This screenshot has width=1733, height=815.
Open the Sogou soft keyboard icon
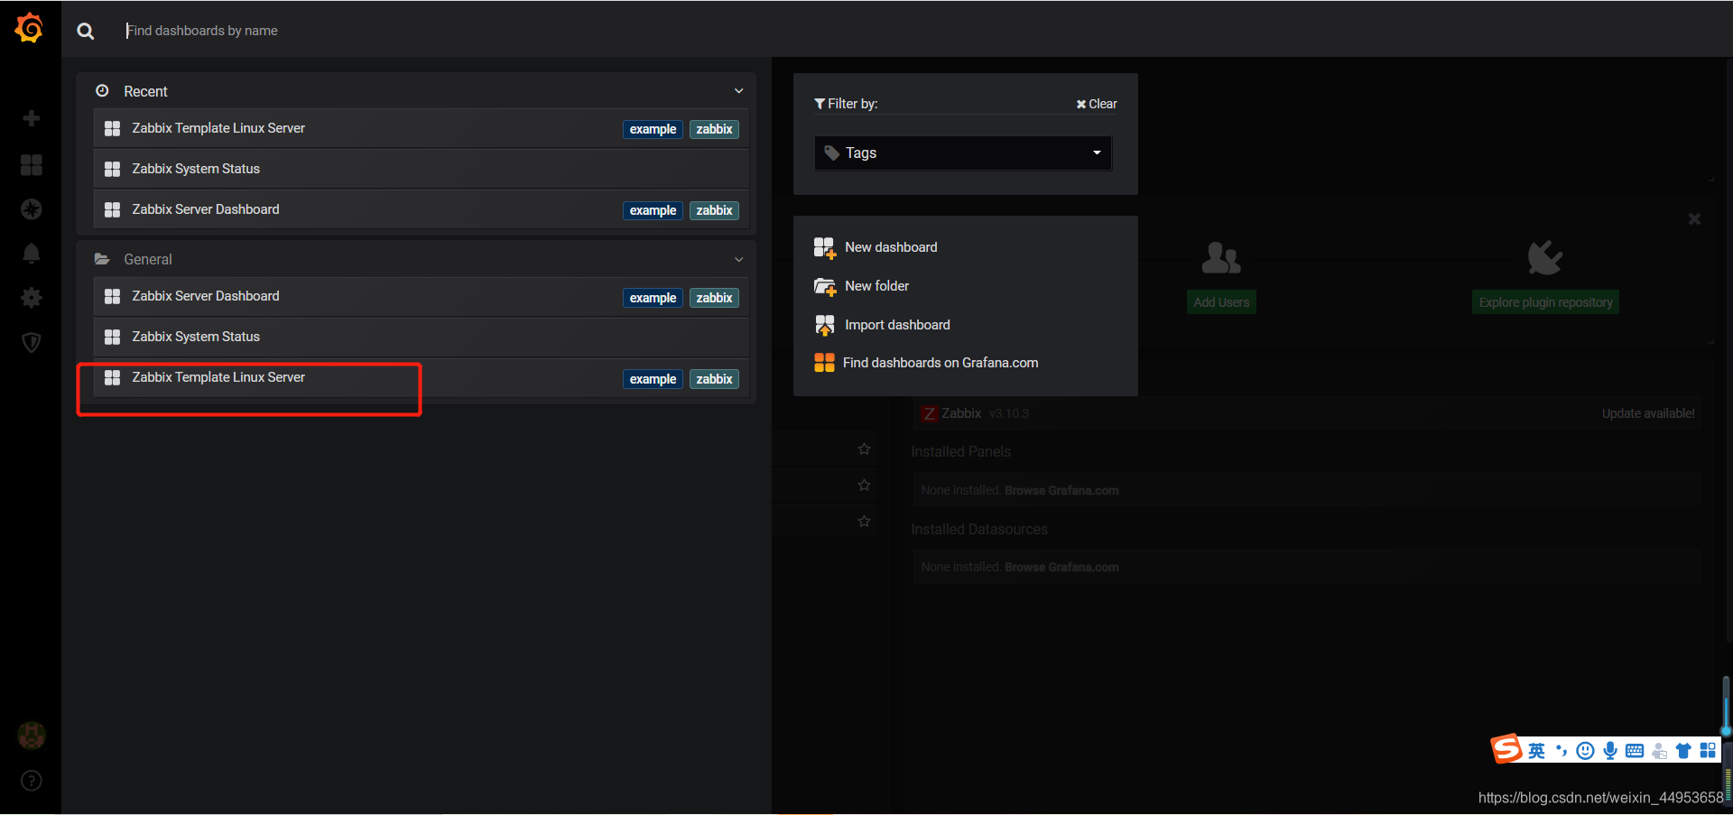pos(1635,751)
